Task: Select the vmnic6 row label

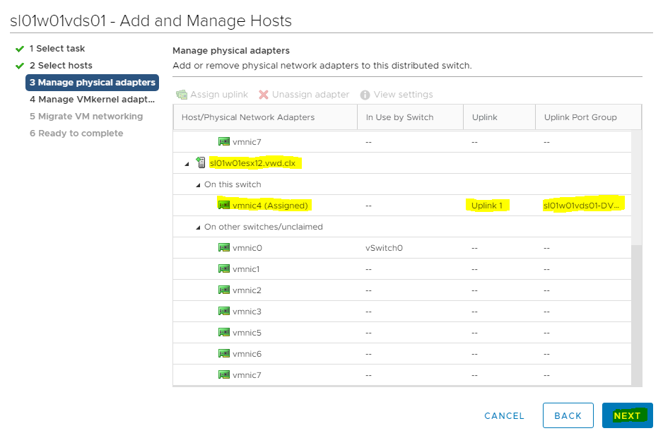Action: pyautogui.click(x=247, y=353)
